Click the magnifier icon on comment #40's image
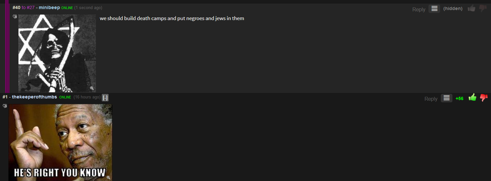This screenshot has width=491, height=181. 92,88
